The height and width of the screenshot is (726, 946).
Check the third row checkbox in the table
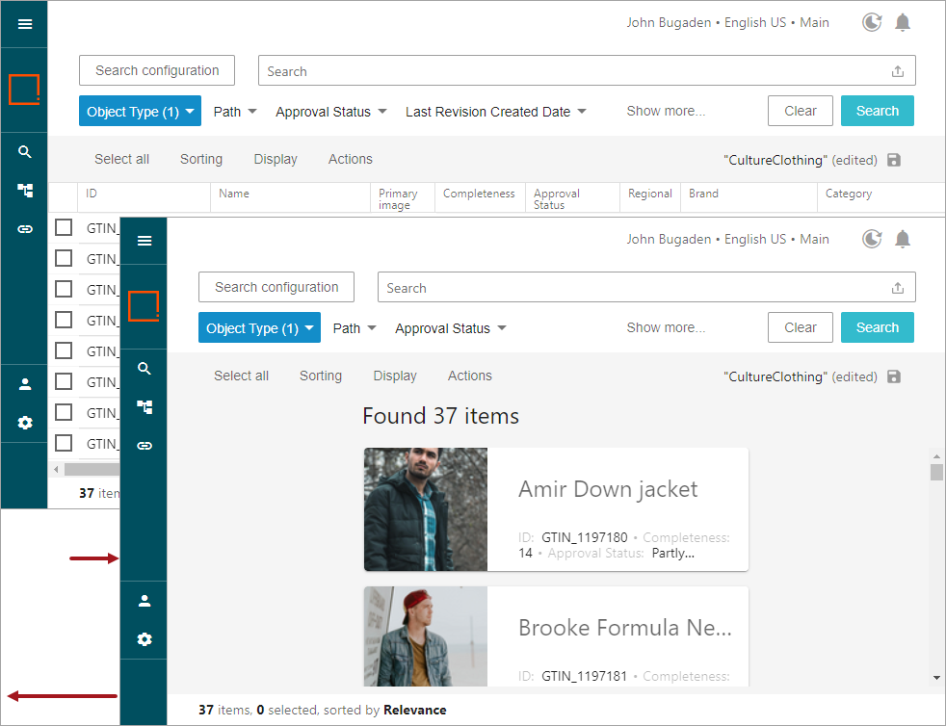(64, 289)
